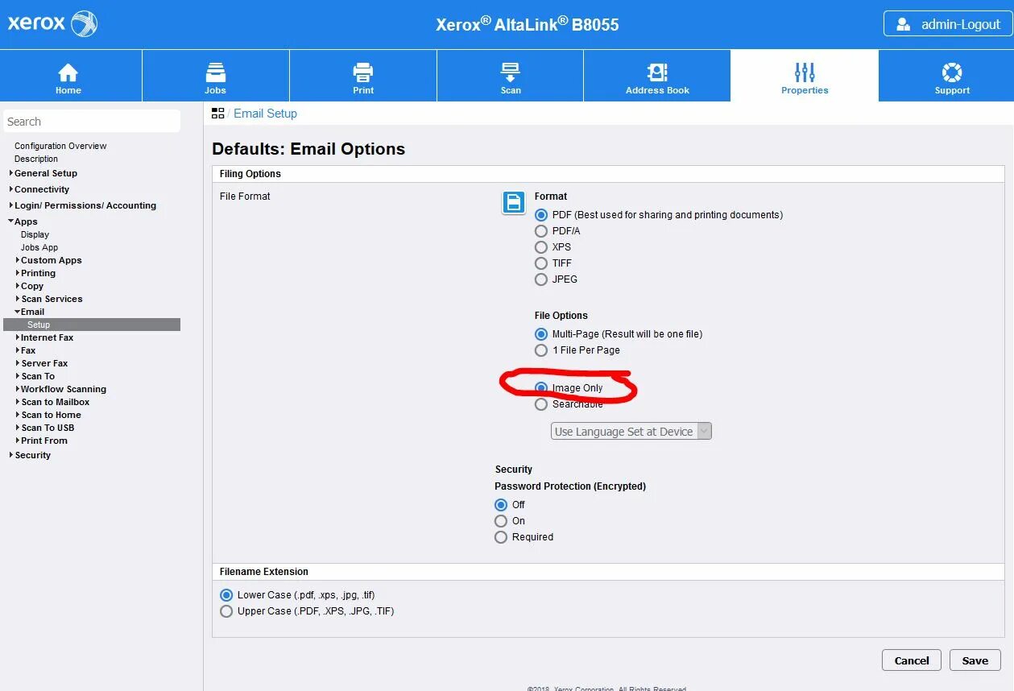Click the Support lifebuoy icon
This screenshot has width=1014, height=691.
pyautogui.click(x=952, y=72)
